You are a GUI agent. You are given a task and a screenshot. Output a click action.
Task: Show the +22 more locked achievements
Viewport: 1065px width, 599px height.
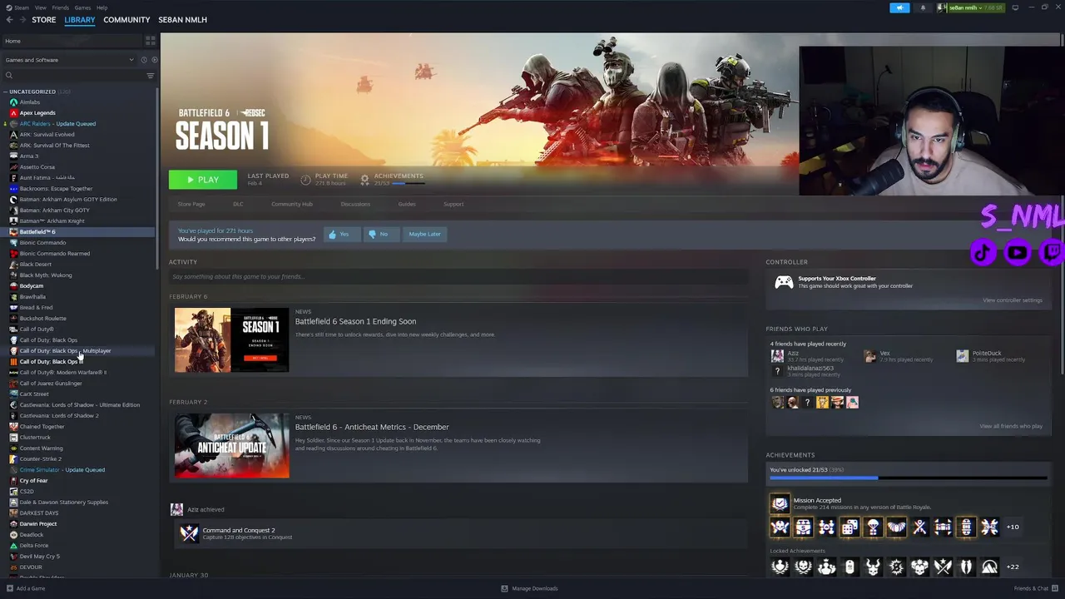pos(1013,567)
